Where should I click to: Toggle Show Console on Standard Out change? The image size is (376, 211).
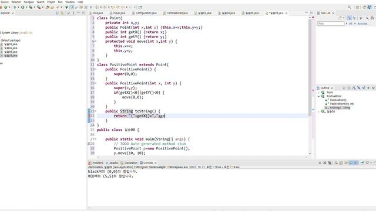(351, 163)
